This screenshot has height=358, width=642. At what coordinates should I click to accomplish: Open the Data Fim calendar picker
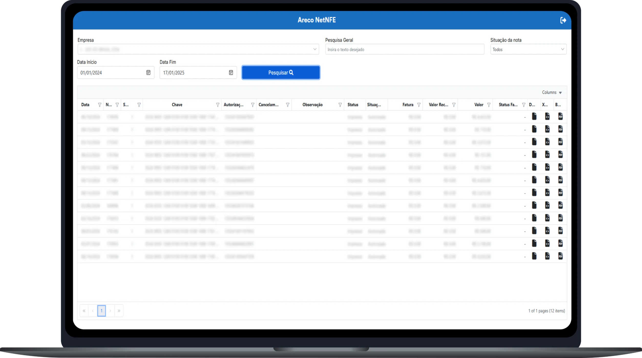(231, 73)
